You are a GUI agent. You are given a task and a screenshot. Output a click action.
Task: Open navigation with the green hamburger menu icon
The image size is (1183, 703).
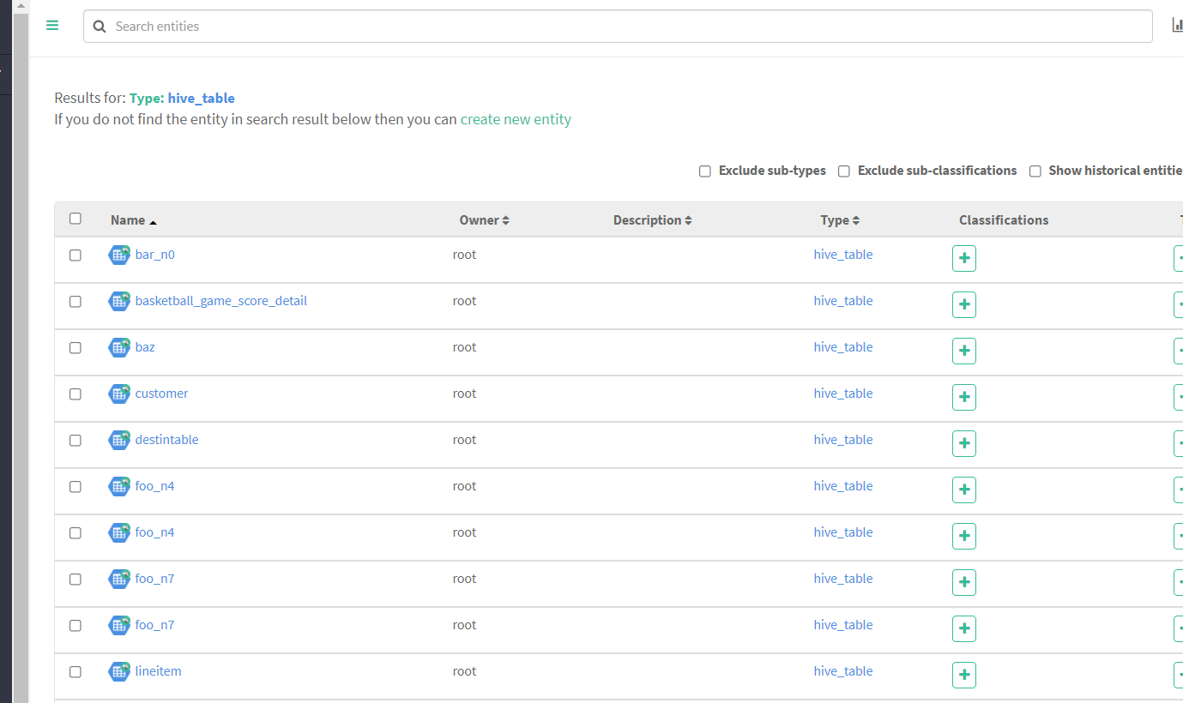coord(51,26)
